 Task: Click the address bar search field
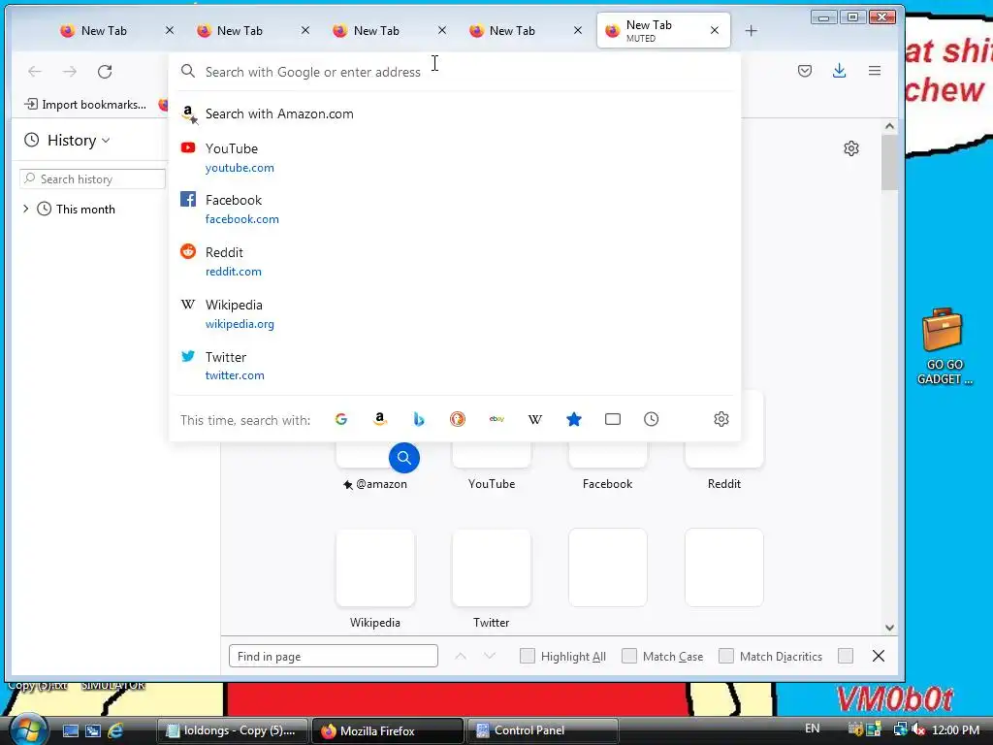pyautogui.click(x=455, y=72)
